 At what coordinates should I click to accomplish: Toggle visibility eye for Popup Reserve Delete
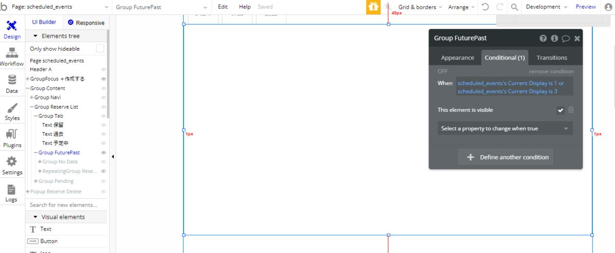(x=104, y=192)
